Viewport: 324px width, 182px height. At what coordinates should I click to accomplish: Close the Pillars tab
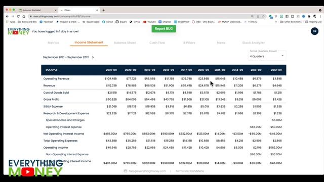(x=97, y=10)
